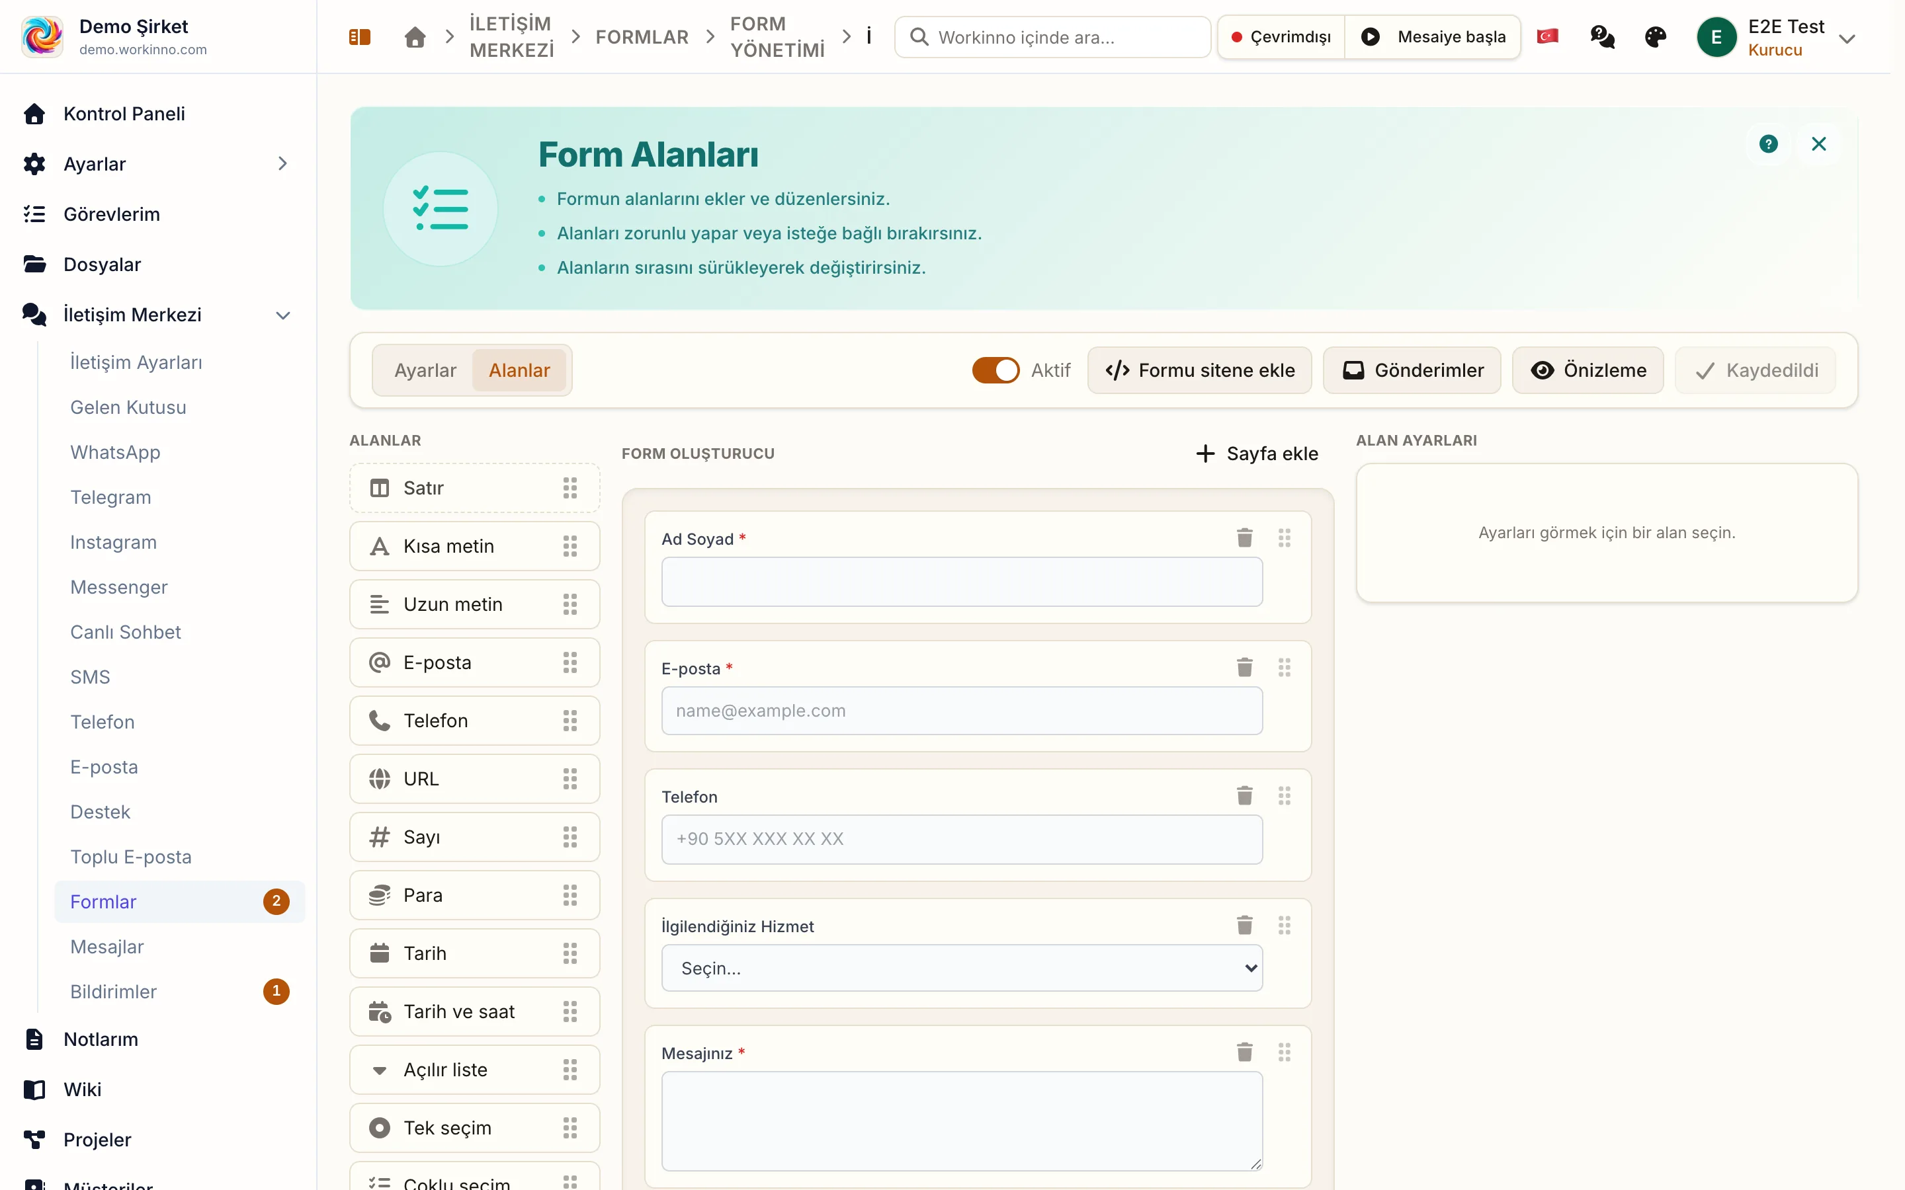Click the Mesajınız text area
1905x1190 pixels.
(962, 1121)
